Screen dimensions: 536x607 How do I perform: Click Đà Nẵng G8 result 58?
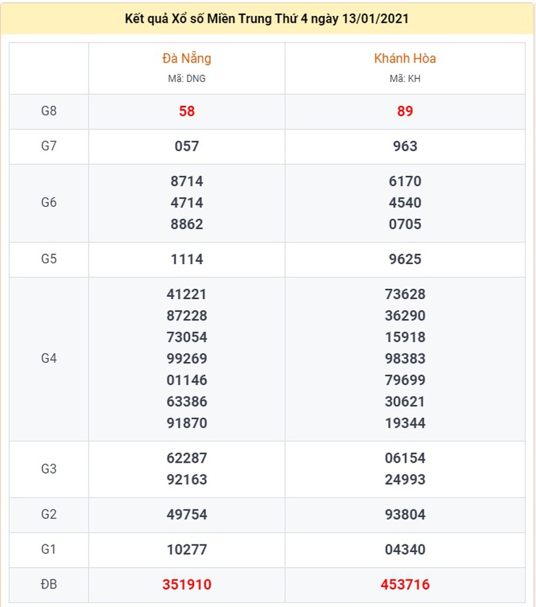186,111
